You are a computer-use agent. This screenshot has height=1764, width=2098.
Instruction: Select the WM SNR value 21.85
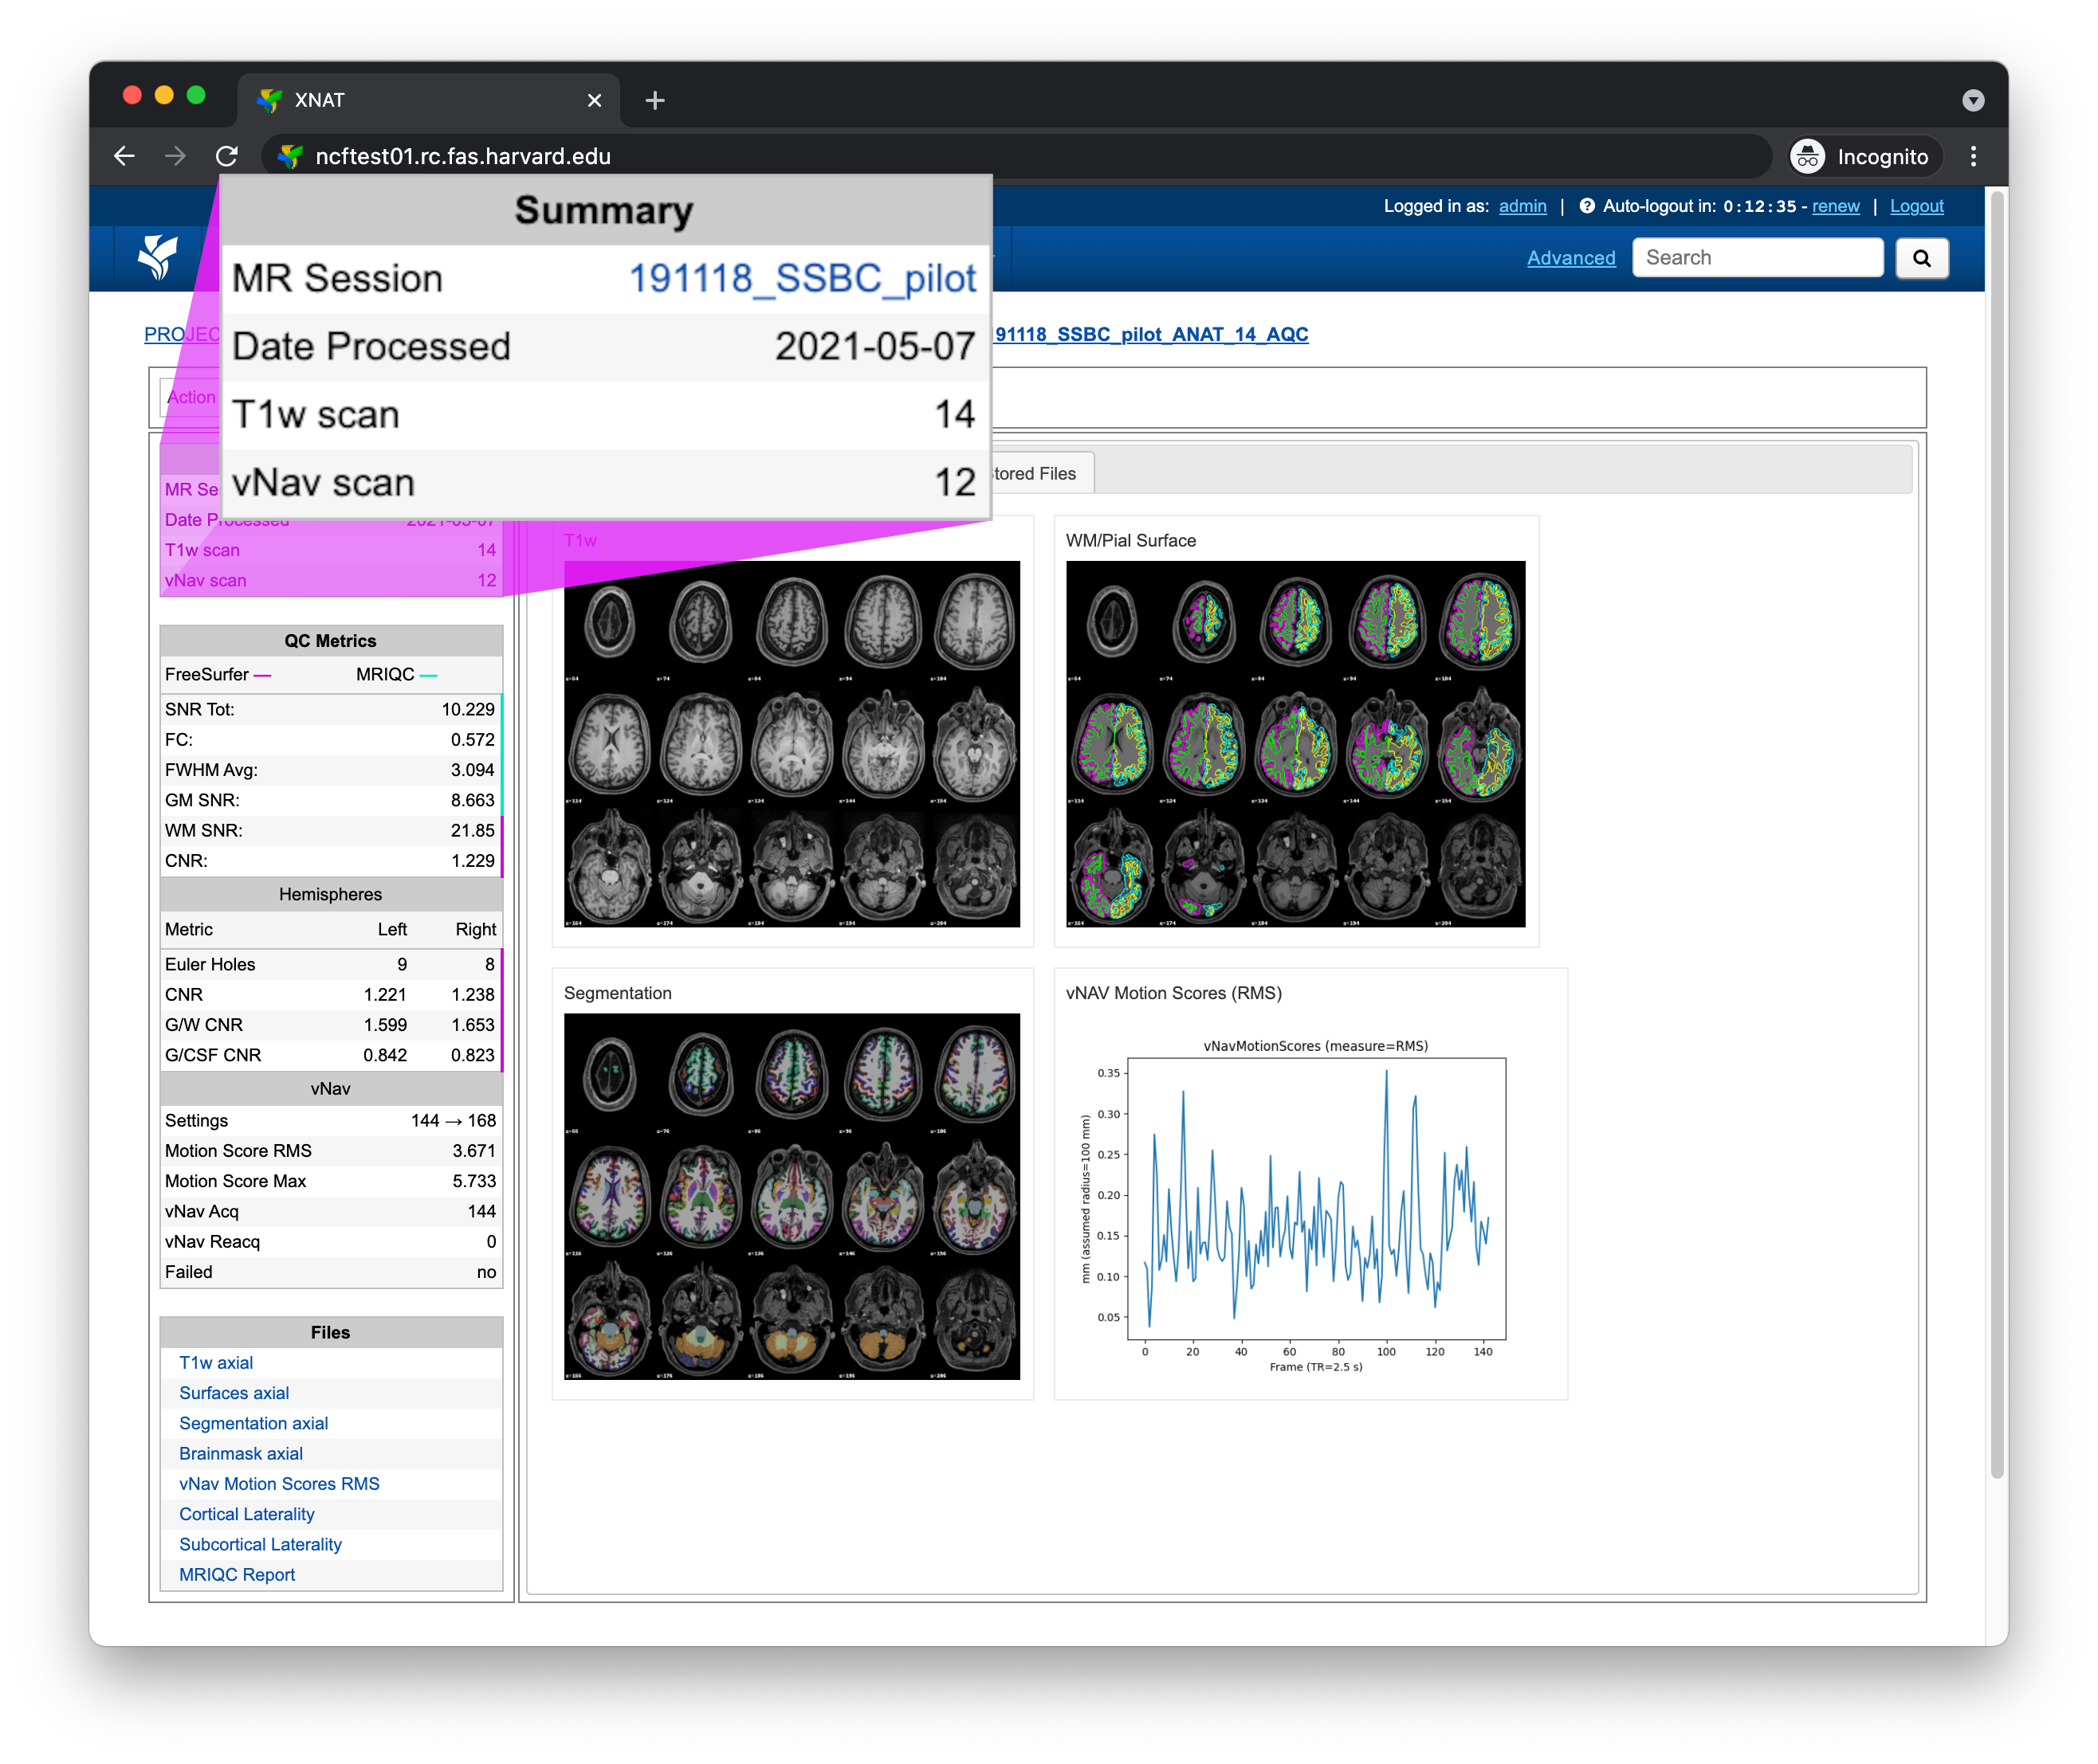click(472, 830)
